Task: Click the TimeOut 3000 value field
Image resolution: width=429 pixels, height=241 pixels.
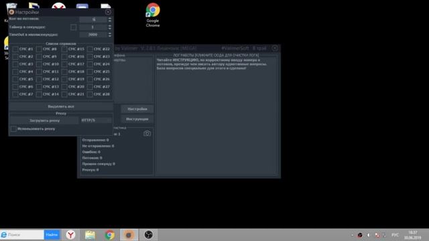Action: click(x=93, y=35)
